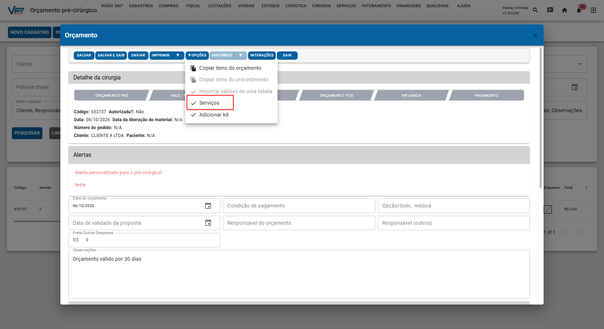Click the etiquetas icon in row 653737
This screenshot has height=329, width=604.
548,209
